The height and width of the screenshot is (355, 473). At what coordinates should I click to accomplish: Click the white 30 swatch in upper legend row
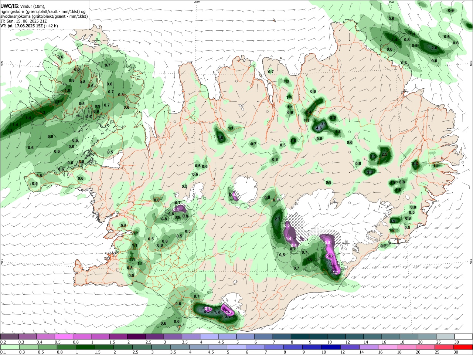click(463, 337)
